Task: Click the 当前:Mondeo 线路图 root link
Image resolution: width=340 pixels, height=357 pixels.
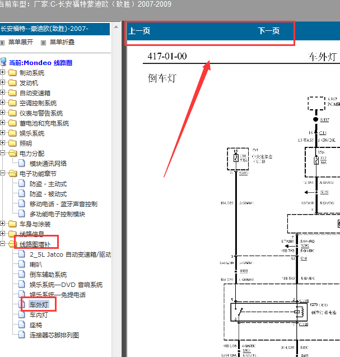Action: pyautogui.click(x=40, y=63)
